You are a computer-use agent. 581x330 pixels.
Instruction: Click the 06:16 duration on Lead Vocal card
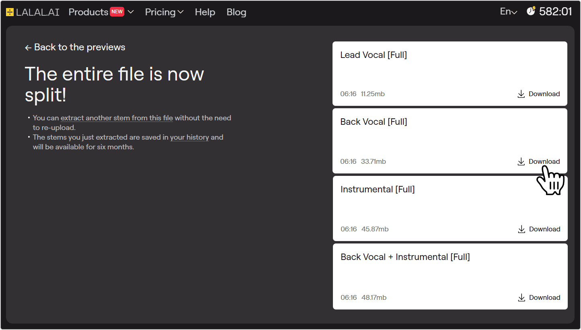pos(348,94)
